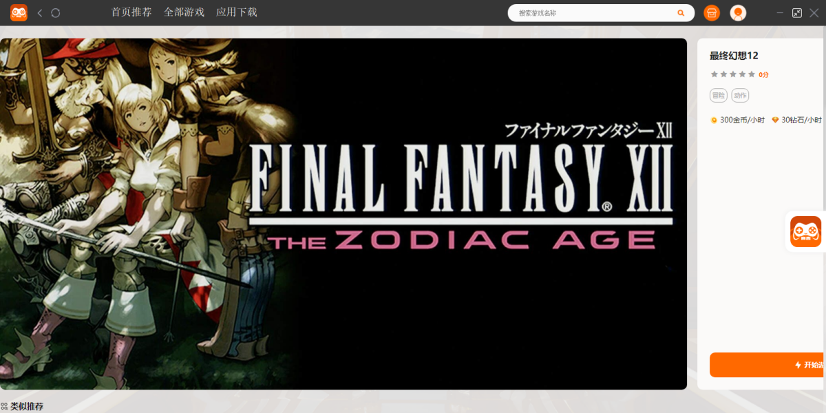Go back using the left arrow icon
Screen dimensions: 826x413
(x=40, y=13)
